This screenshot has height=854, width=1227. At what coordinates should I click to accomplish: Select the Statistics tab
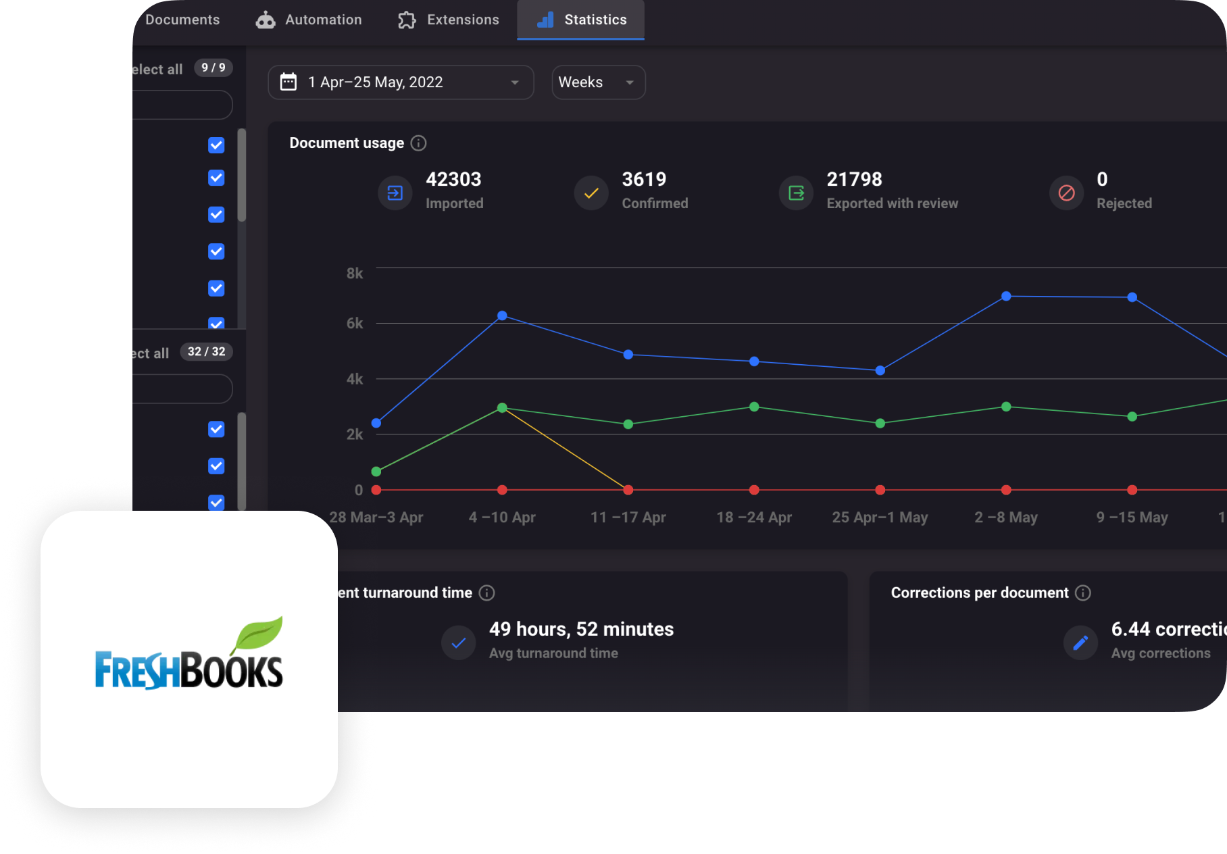[x=581, y=20]
